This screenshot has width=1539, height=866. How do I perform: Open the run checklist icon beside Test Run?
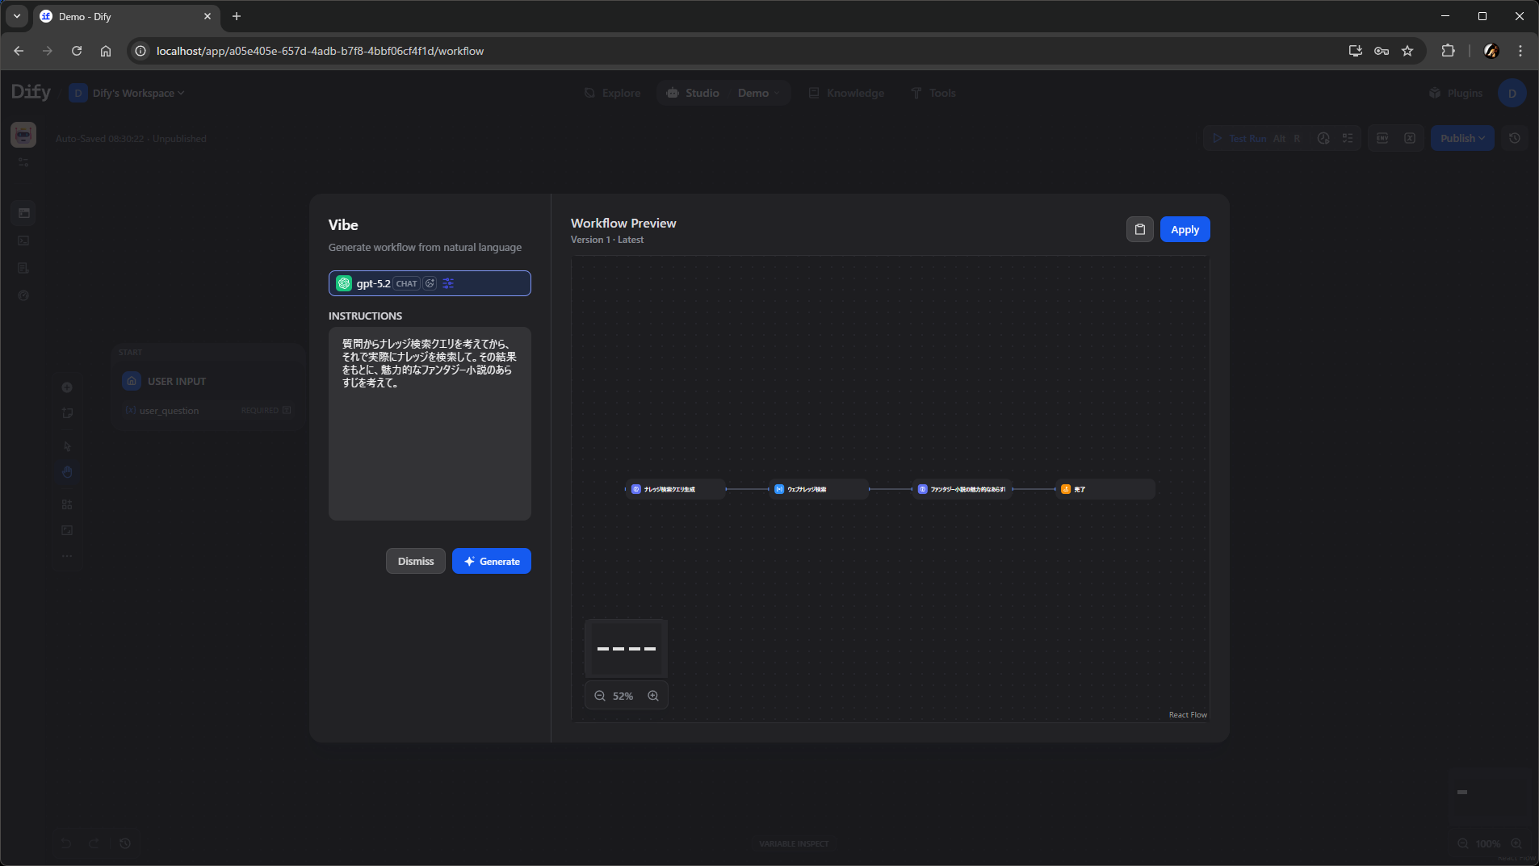tap(1348, 138)
